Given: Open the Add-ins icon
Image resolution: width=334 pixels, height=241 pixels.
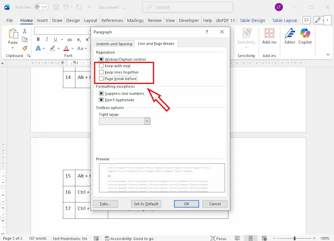Looking at the screenshot, I should point(270,36).
